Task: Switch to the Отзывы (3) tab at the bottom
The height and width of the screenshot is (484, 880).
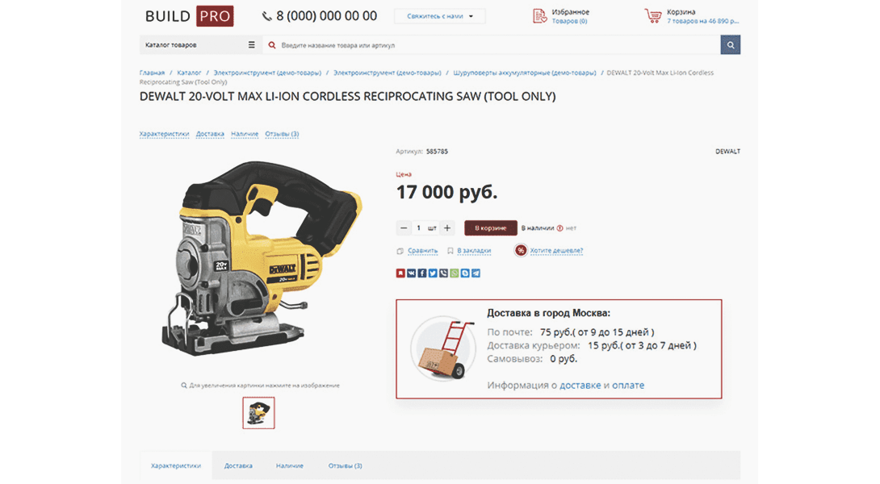Action: point(346,465)
